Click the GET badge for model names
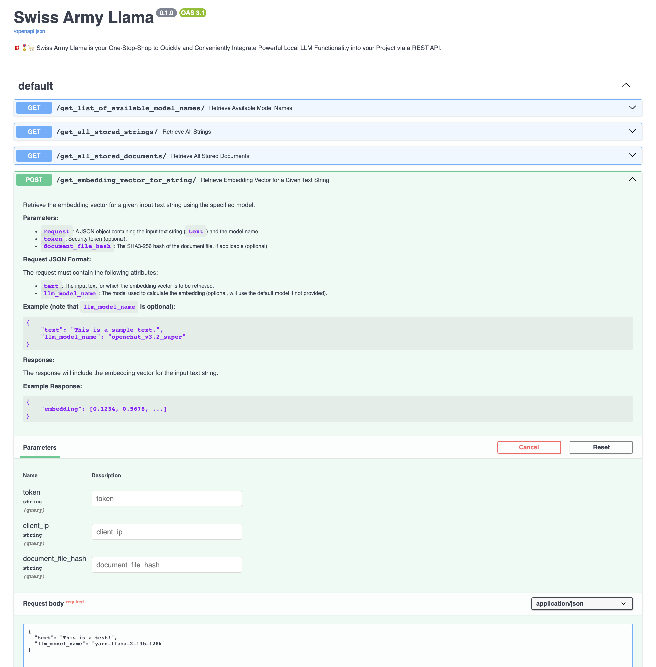Image resolution: width=656 pixels, height=667 pixels. click(x=34, y=108)
